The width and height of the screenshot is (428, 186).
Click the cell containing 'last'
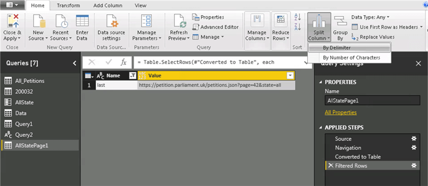[117, 85]
